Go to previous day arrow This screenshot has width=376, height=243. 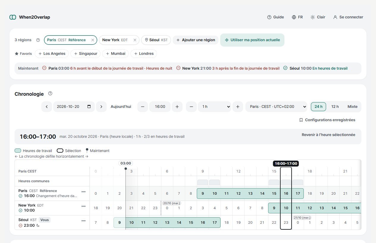(x=47, y=107)
